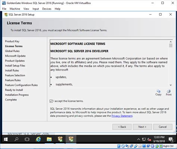Click the SQL Server 2016 Setup title icon
This screenshot has height=149, width=177.
click(x=6, y=15)
